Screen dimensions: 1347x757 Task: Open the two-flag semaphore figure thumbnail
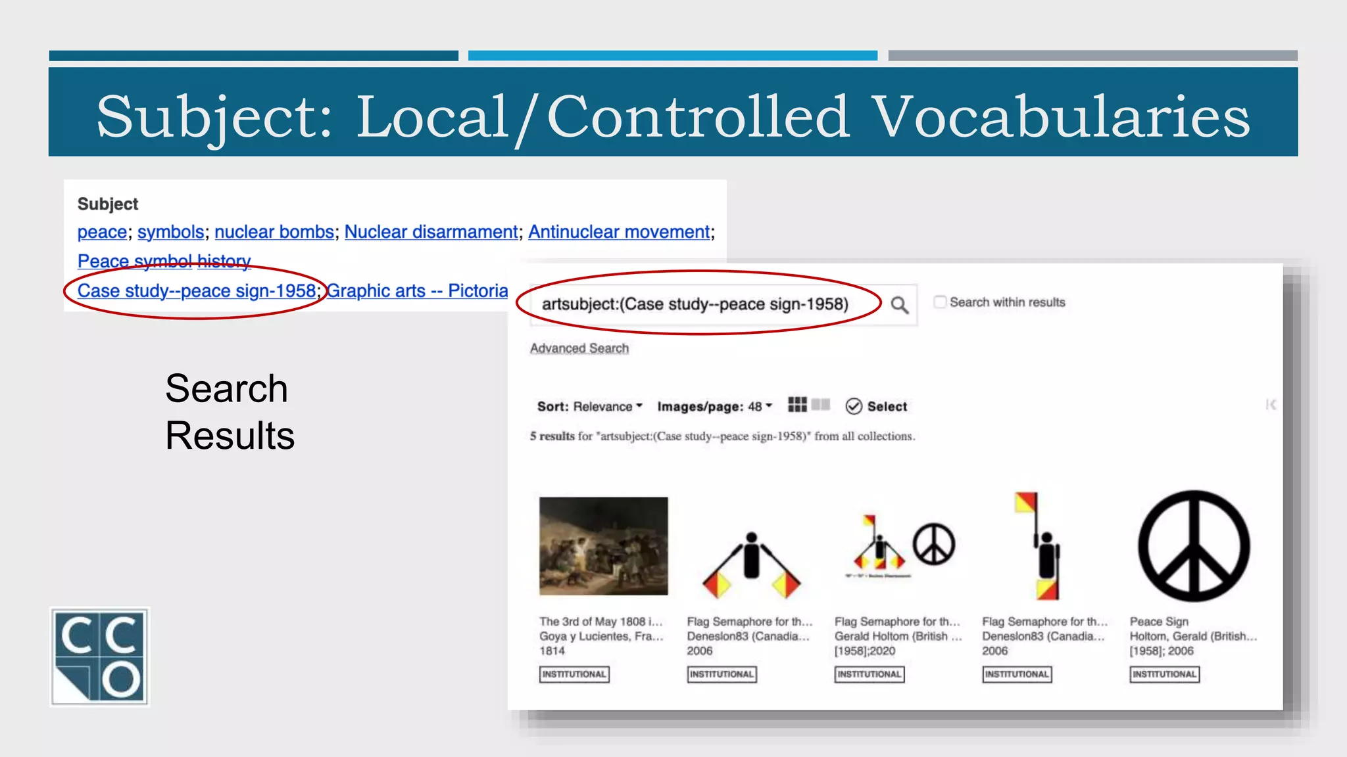[x=751, y=565]
